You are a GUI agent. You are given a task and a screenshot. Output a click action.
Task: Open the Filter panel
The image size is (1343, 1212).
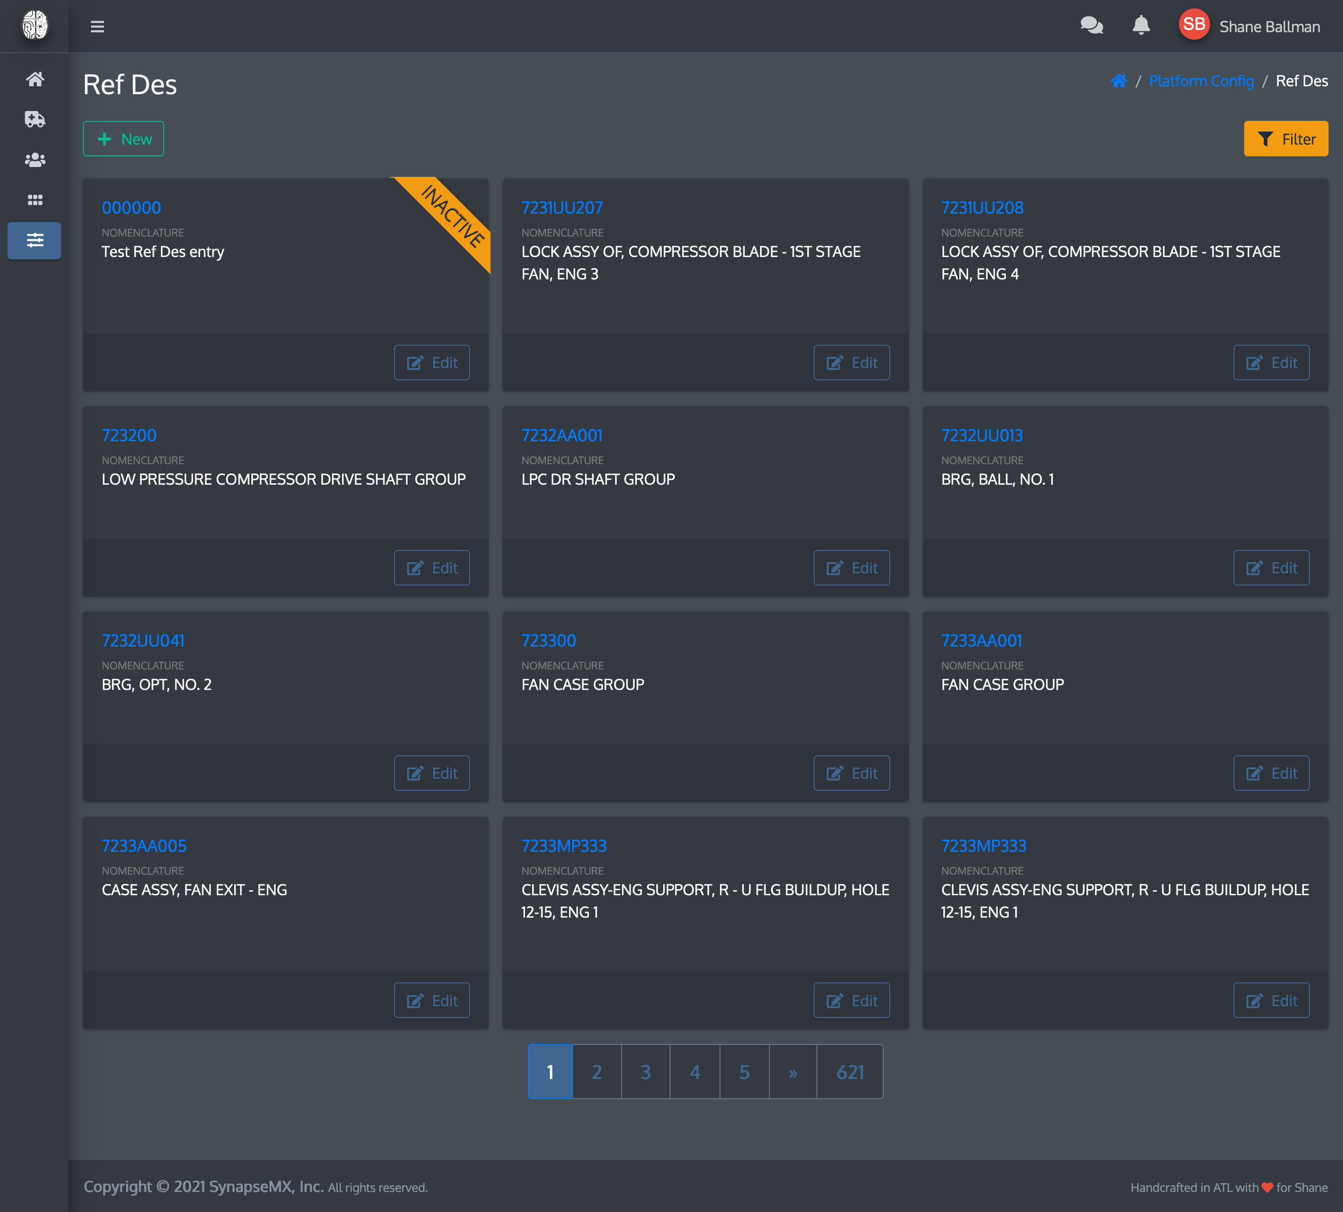pos(1285,139)
